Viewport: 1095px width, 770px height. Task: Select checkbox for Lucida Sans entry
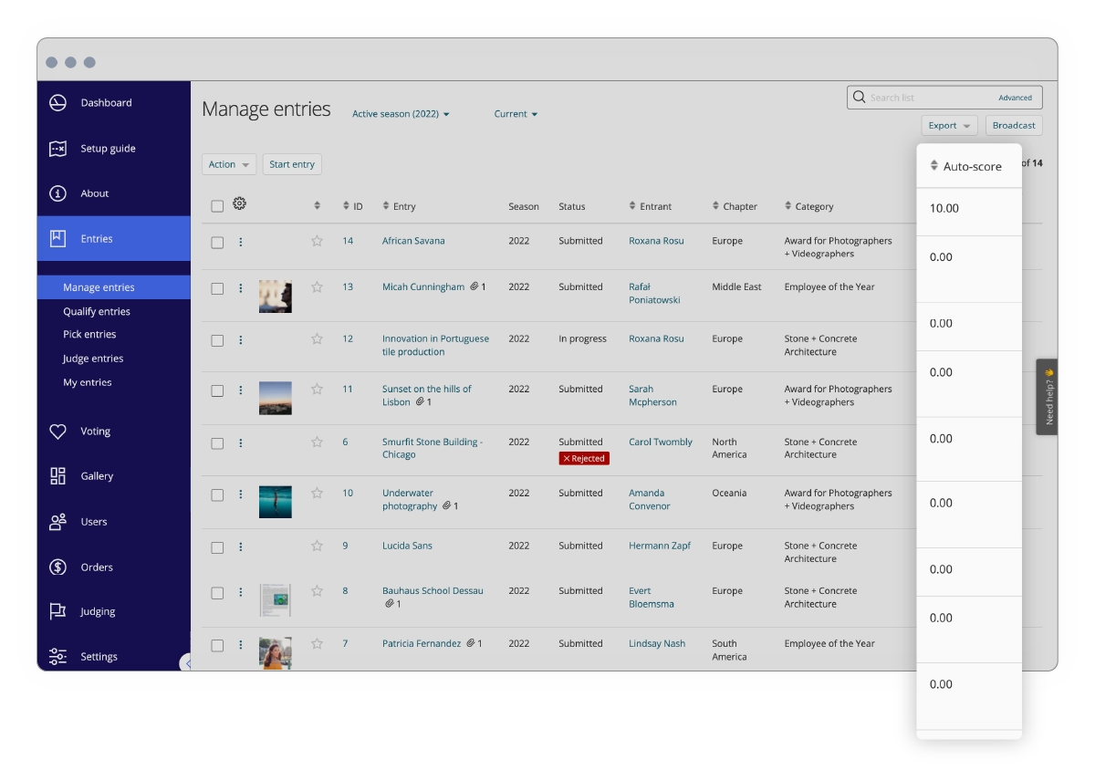click(217, 547)
